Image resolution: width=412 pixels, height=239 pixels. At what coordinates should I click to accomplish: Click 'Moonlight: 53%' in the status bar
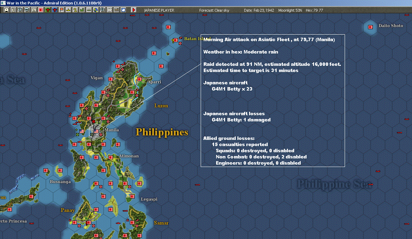pos(290,10)
